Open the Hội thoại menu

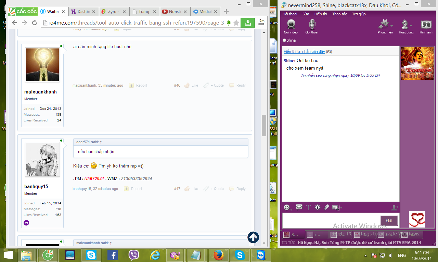(x=290, y=14)
